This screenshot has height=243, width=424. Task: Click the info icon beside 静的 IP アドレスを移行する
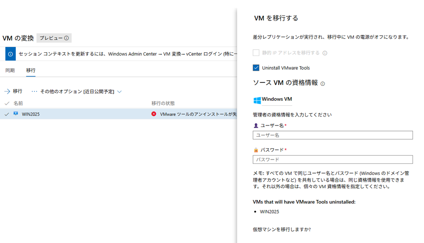325,53
